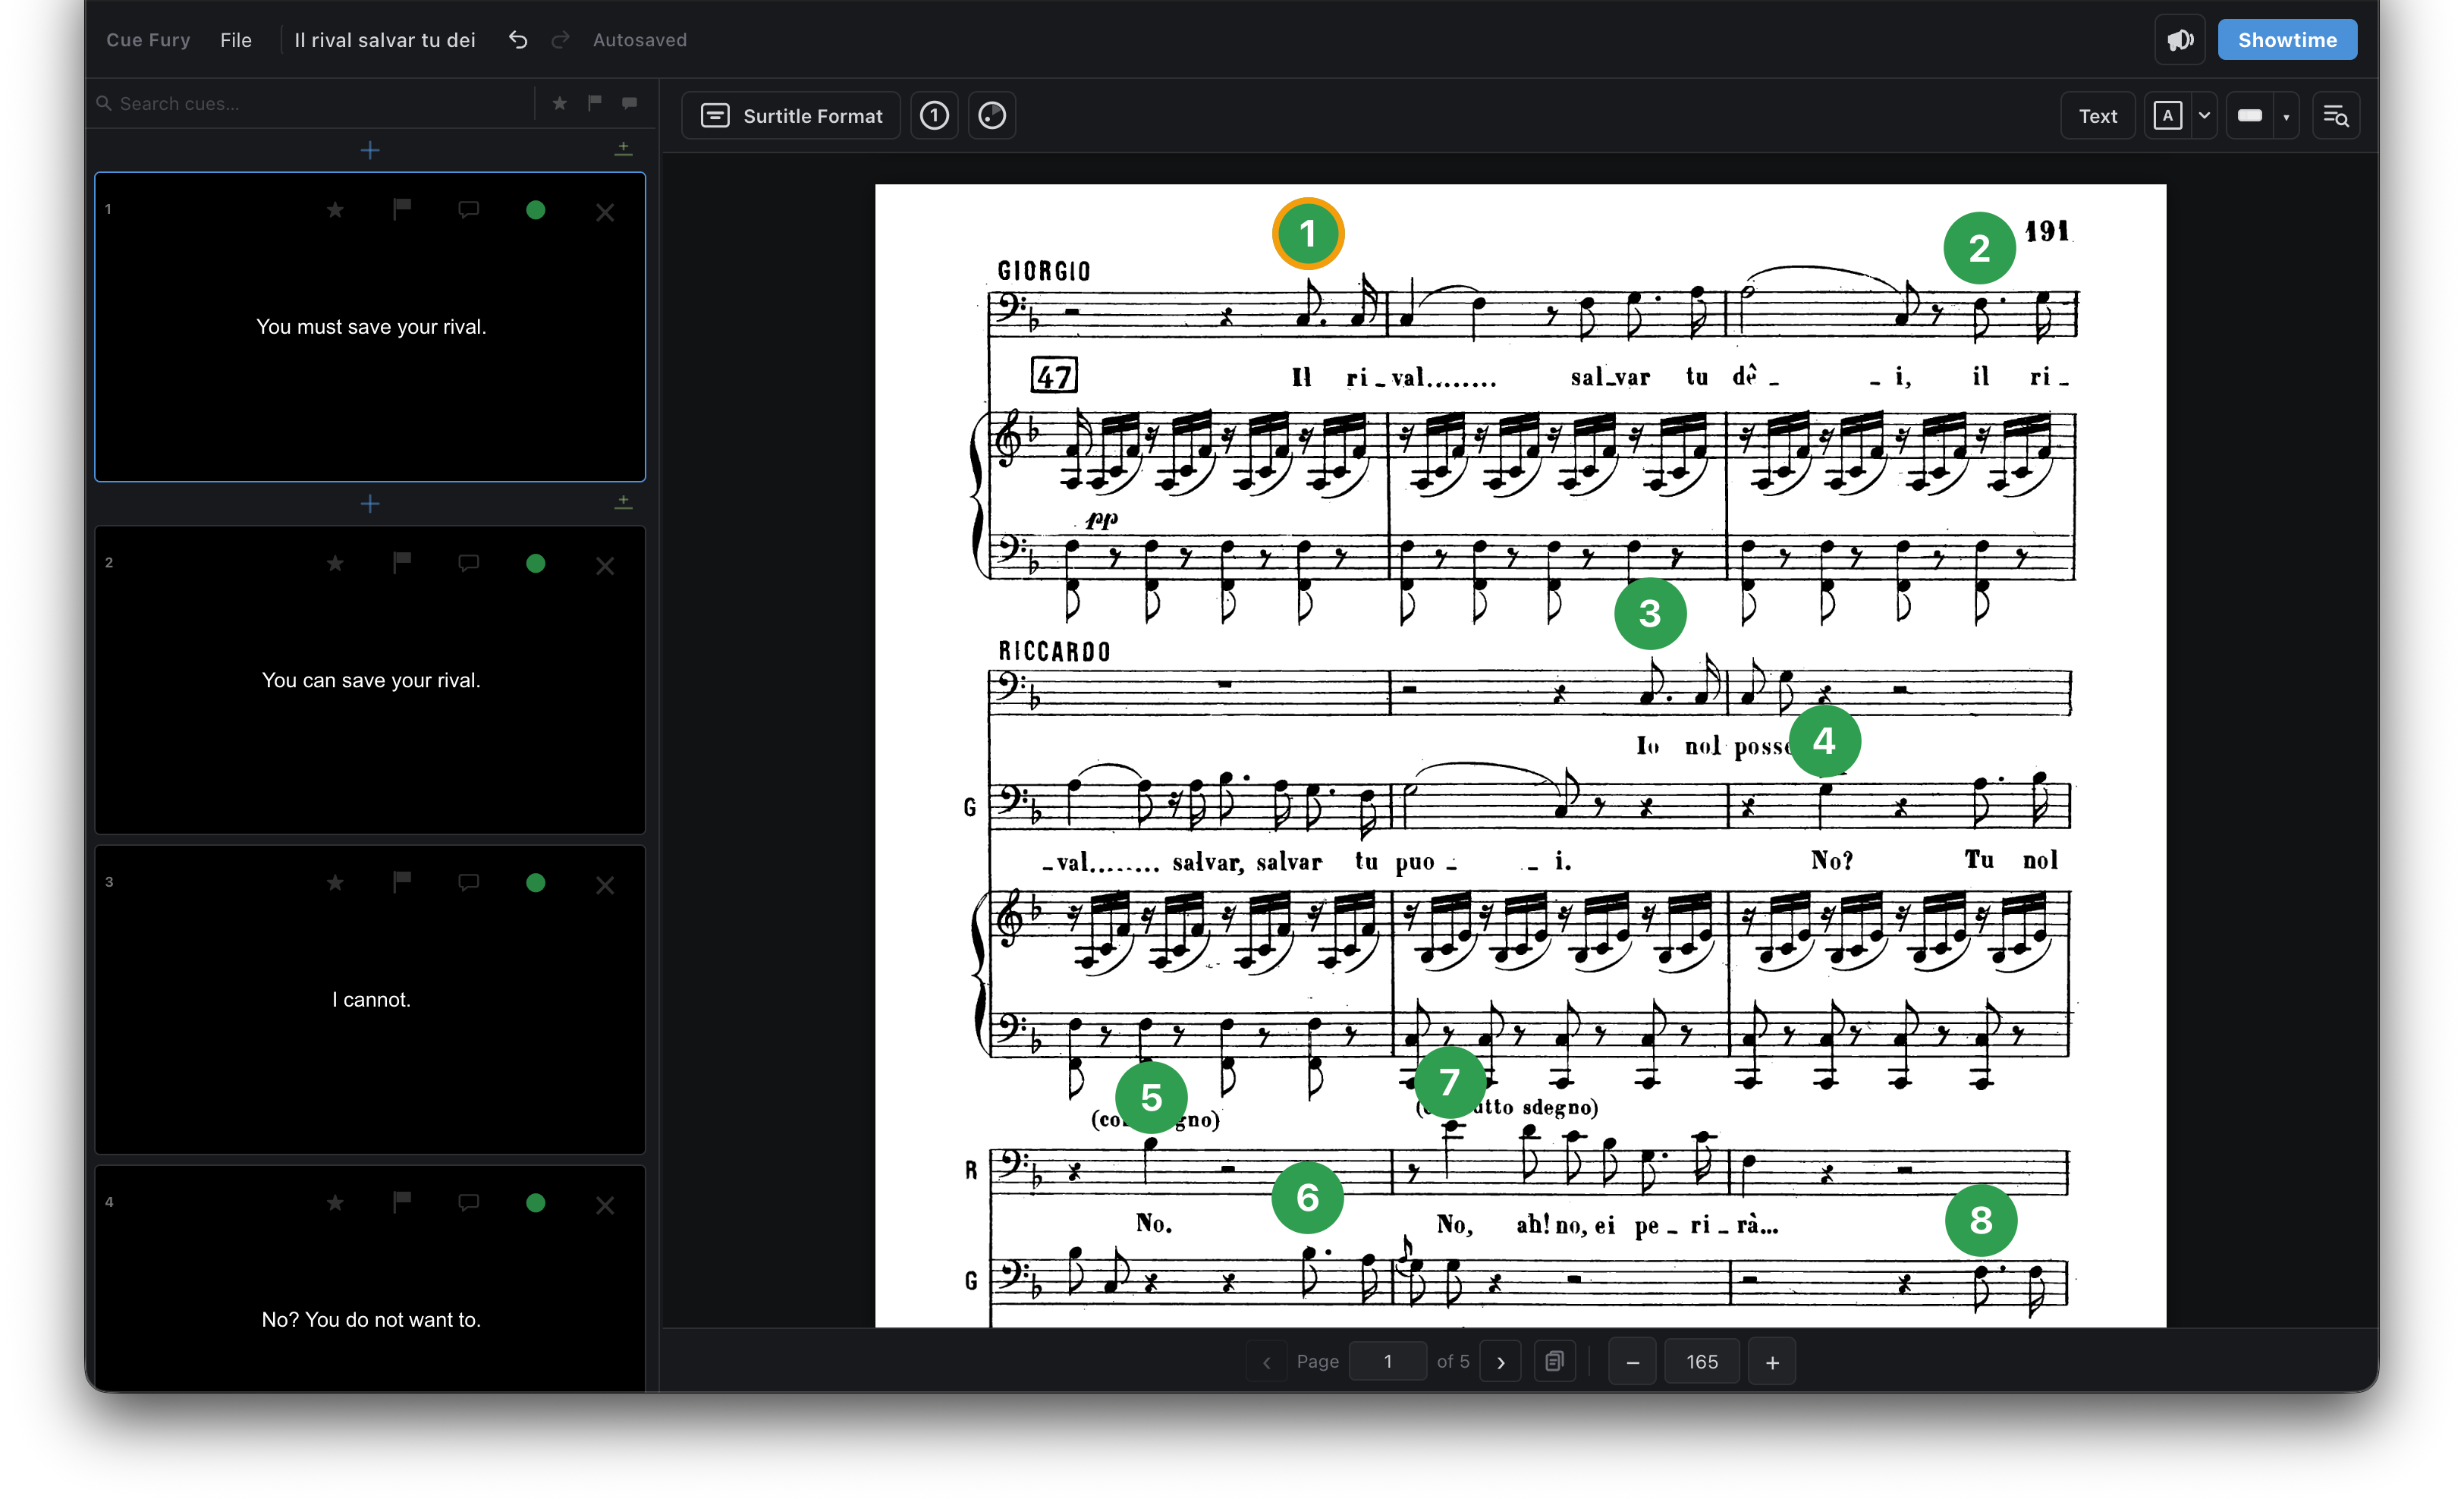Star cue 4 "No? You do not want to."
Screen dimensions: 2464x1505
[x=335, y=1203]
